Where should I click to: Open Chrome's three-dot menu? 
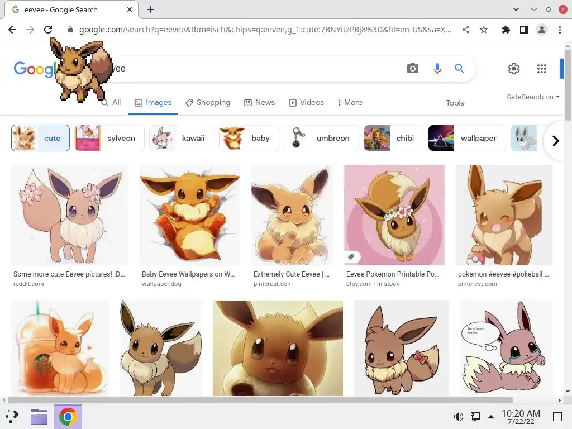click(x=560, y=30)
